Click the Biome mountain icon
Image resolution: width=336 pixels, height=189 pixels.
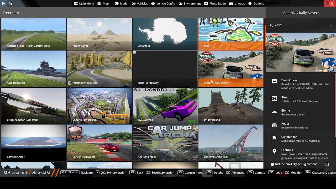(x=274, y=112)
